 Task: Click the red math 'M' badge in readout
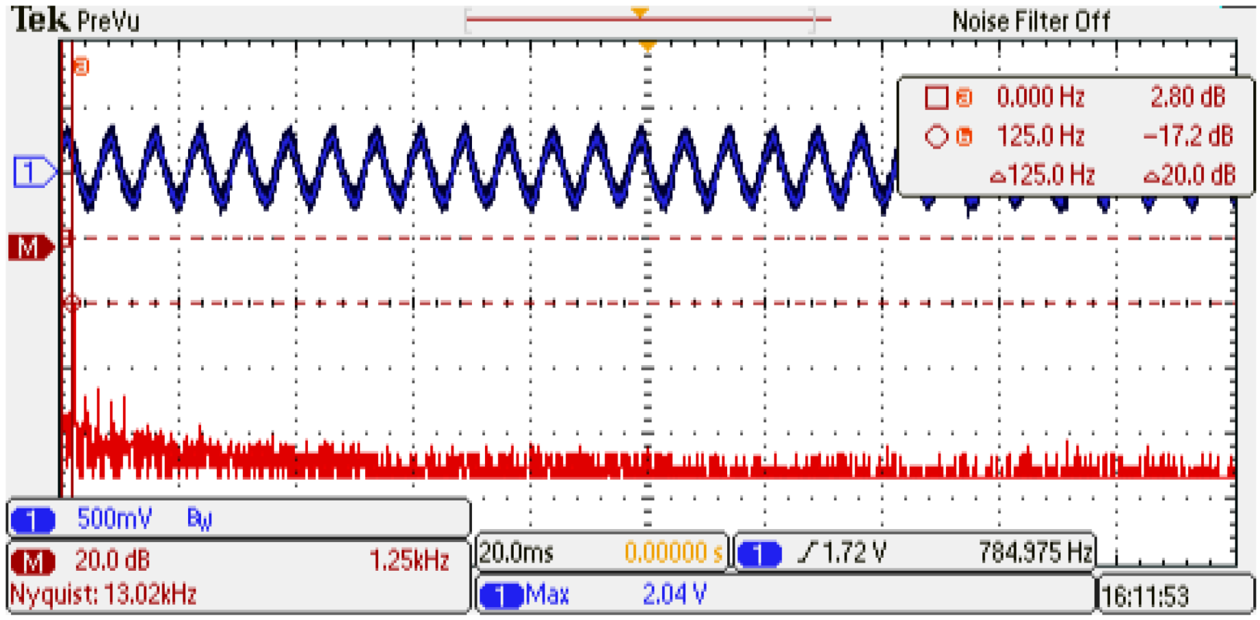pyautogui.click(x=33, y=562)
